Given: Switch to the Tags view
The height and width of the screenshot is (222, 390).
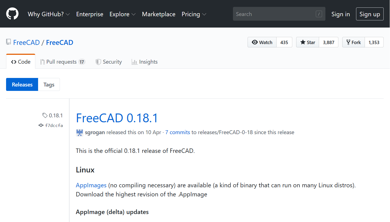Looking at the screenshot, I should (49, 85).
